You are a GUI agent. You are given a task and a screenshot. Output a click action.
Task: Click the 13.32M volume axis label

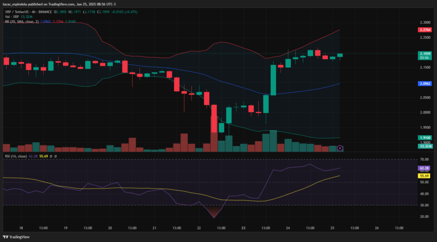point(425,146)
